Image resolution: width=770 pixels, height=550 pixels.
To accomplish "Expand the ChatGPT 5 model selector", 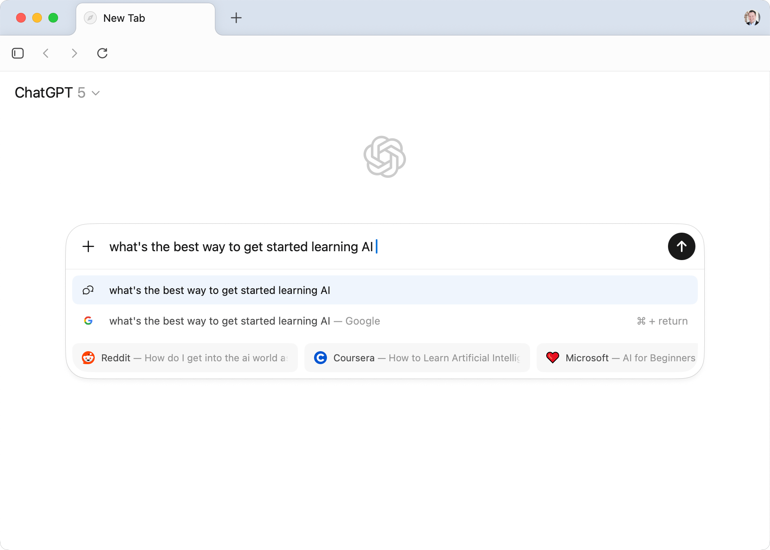I will coord(57,93).
